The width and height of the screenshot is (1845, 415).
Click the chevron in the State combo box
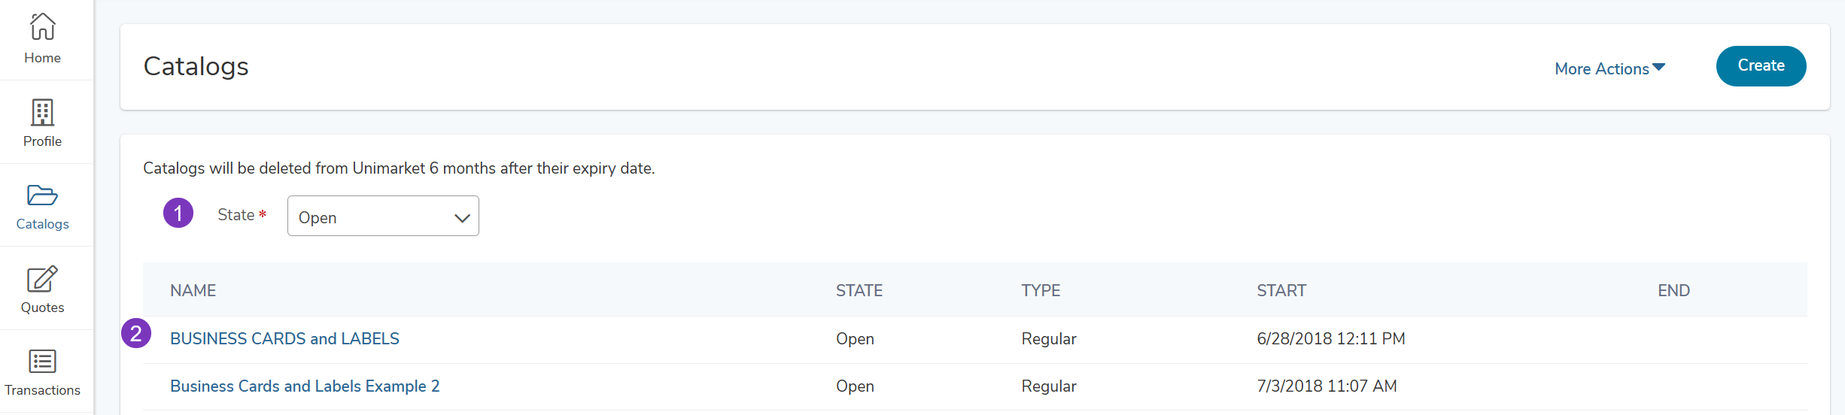[462, 218]
